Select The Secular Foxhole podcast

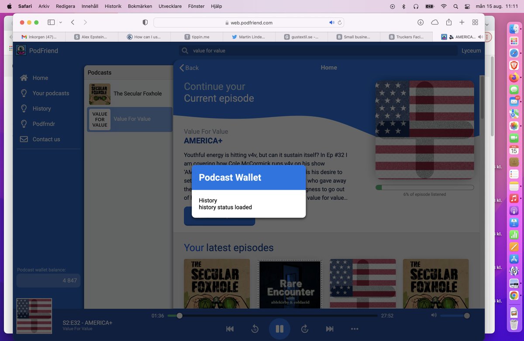click(x=130, y=94)
